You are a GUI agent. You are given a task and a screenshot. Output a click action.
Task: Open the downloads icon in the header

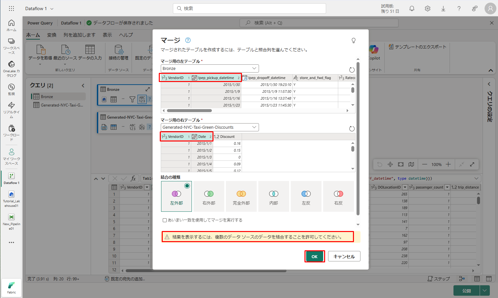click(443, 8)
